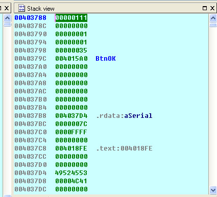Select stack address 004037A8

30,83
